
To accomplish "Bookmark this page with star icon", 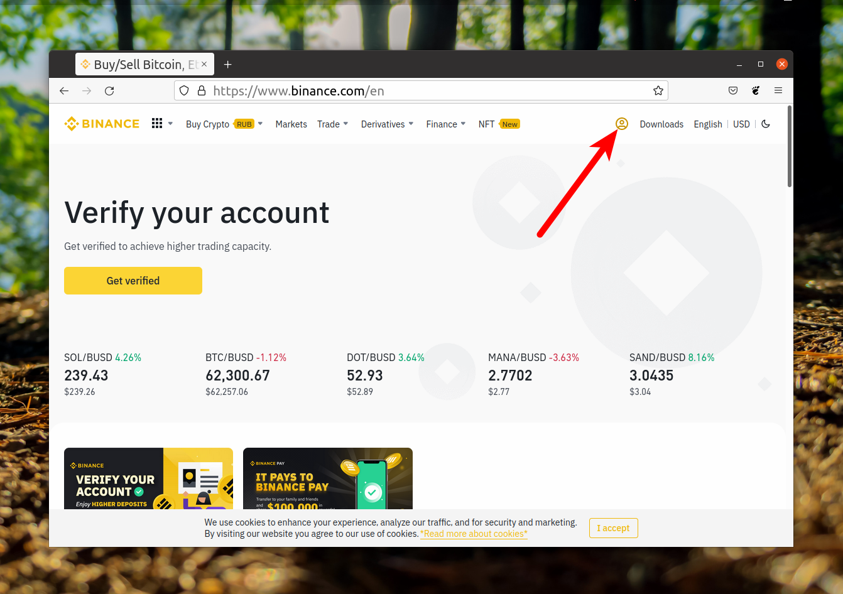I will [658, 90].
